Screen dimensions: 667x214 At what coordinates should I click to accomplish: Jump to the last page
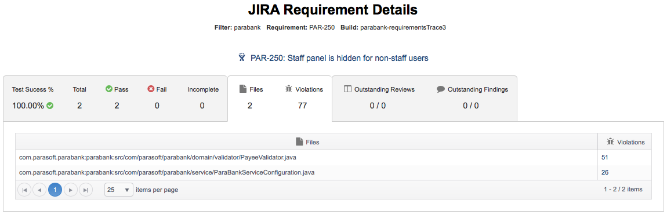tap(86, 190)
